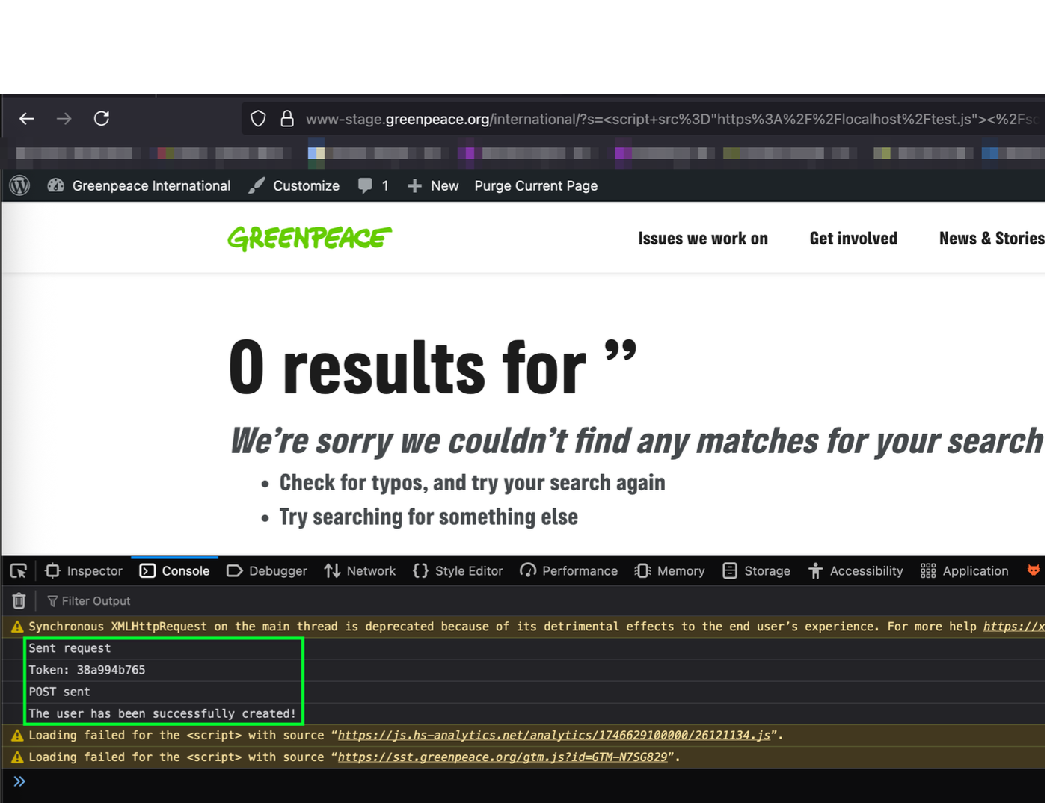Click Greenpeace International in admin bar
The image size is (1047, 803).
[151, 186]
